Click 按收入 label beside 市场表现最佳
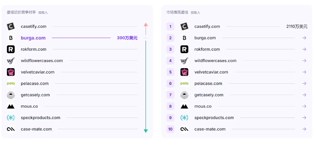This screenshot has height=145, width=316. click(195, 13)
